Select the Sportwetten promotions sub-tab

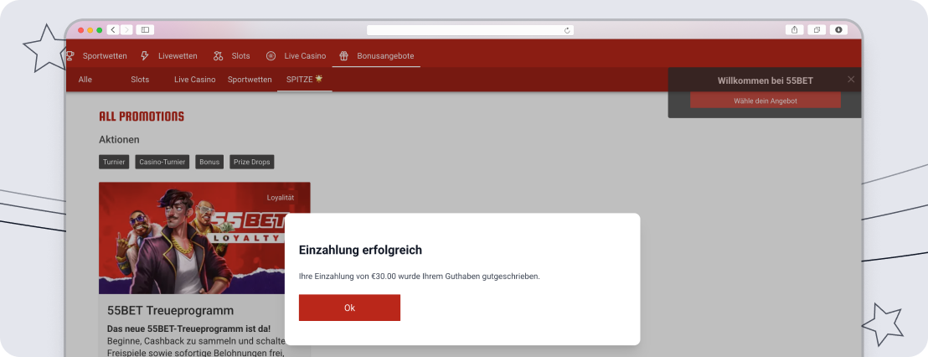[x=250, y=80]
